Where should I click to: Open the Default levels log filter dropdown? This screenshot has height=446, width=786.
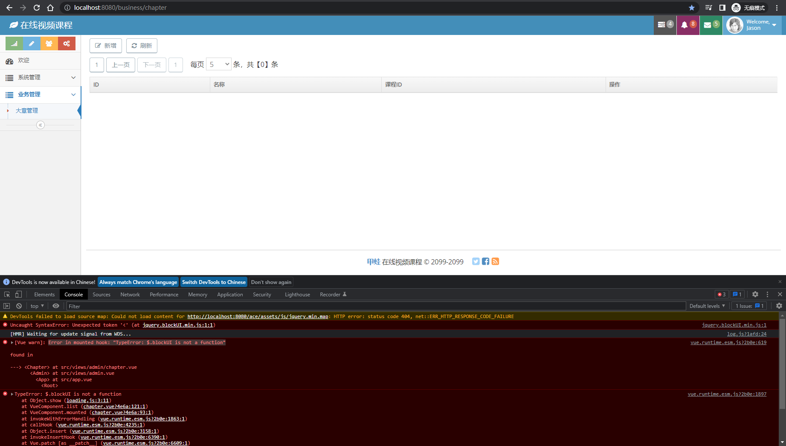708,306
